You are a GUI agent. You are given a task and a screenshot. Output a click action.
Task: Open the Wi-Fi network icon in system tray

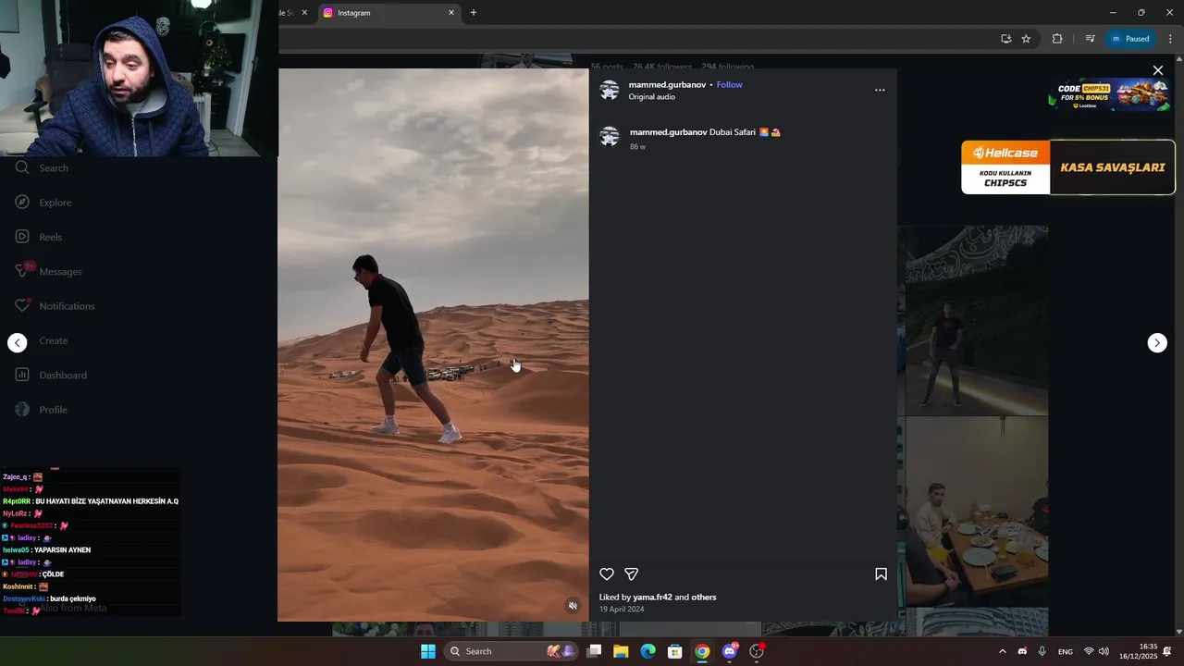click(1089, 651)
